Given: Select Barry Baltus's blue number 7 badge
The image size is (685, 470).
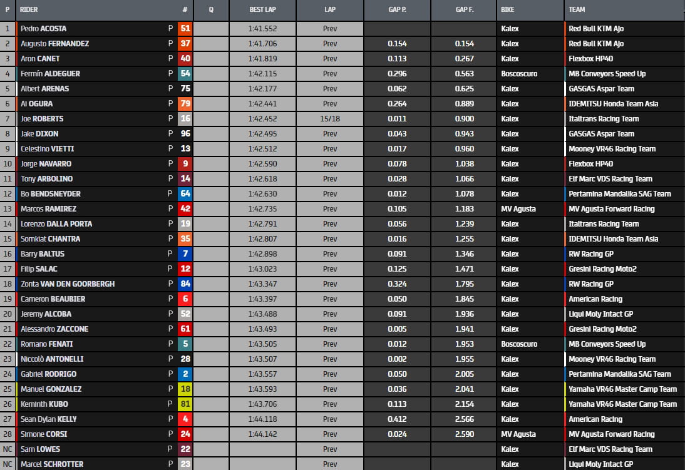Looking at the screenshot, I should coord(185,254).
